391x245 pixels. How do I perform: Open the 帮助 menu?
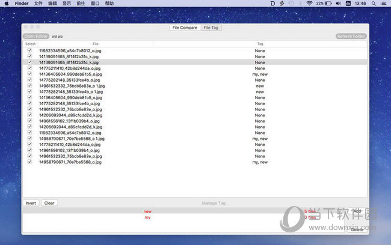pyautogui.click(x=109, y=3)
